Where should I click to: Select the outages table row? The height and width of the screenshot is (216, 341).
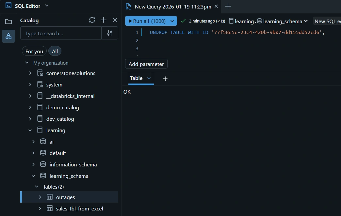pyautogui.click(x=69, y=197)
